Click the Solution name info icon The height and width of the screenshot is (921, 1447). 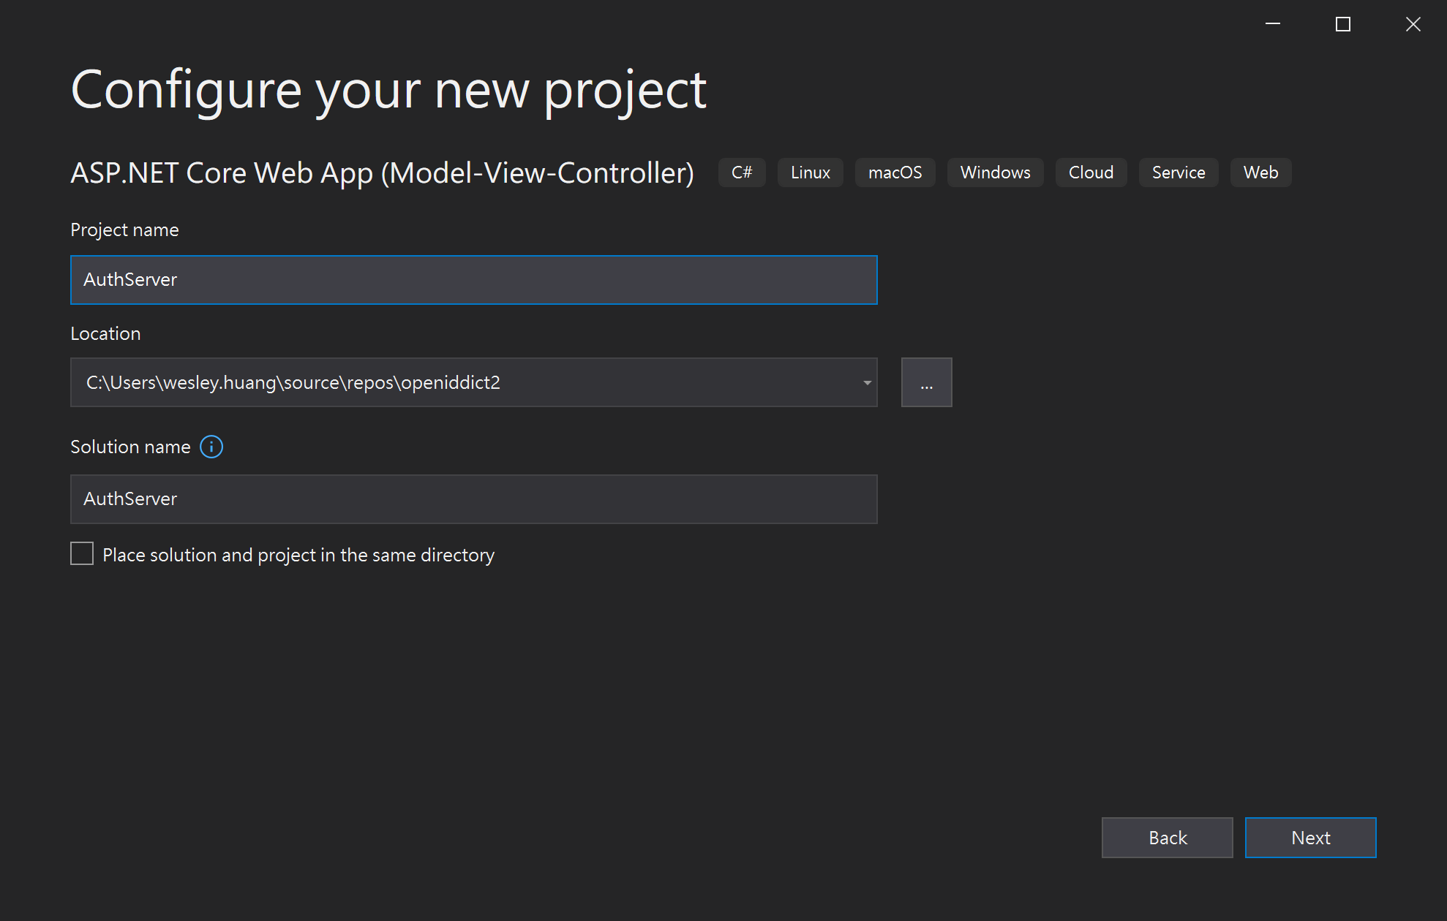(211, 447)
